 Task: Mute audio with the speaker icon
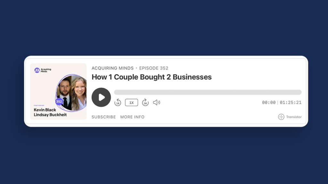point(156,103)
